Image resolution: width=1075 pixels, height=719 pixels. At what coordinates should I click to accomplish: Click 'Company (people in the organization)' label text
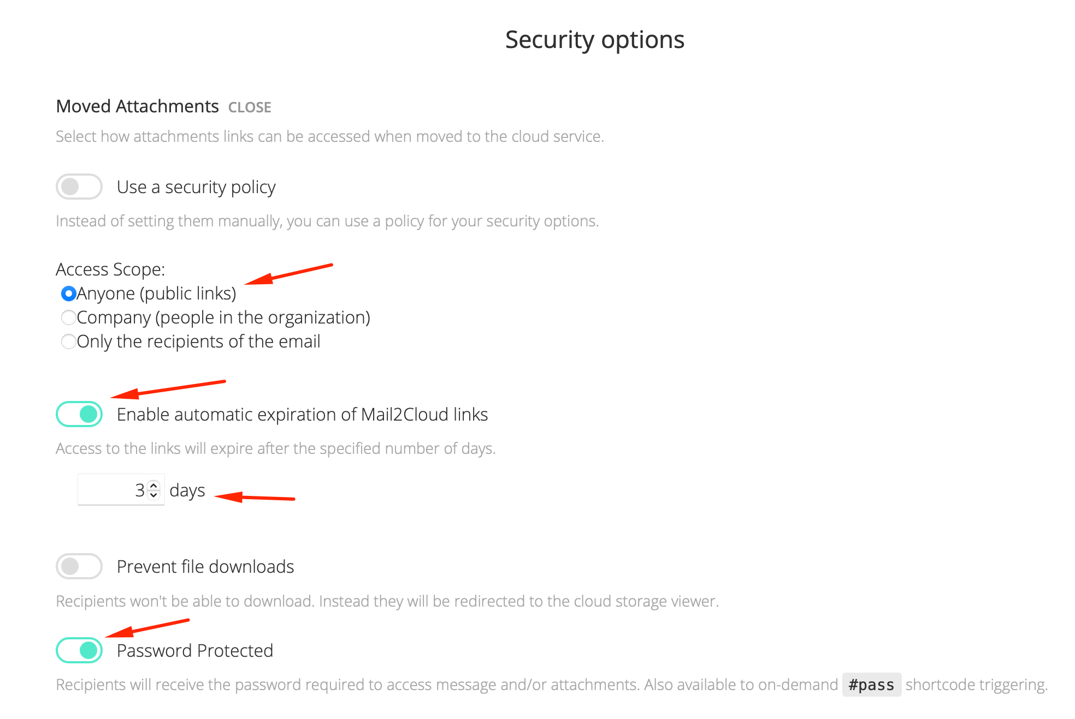(223, 317)
